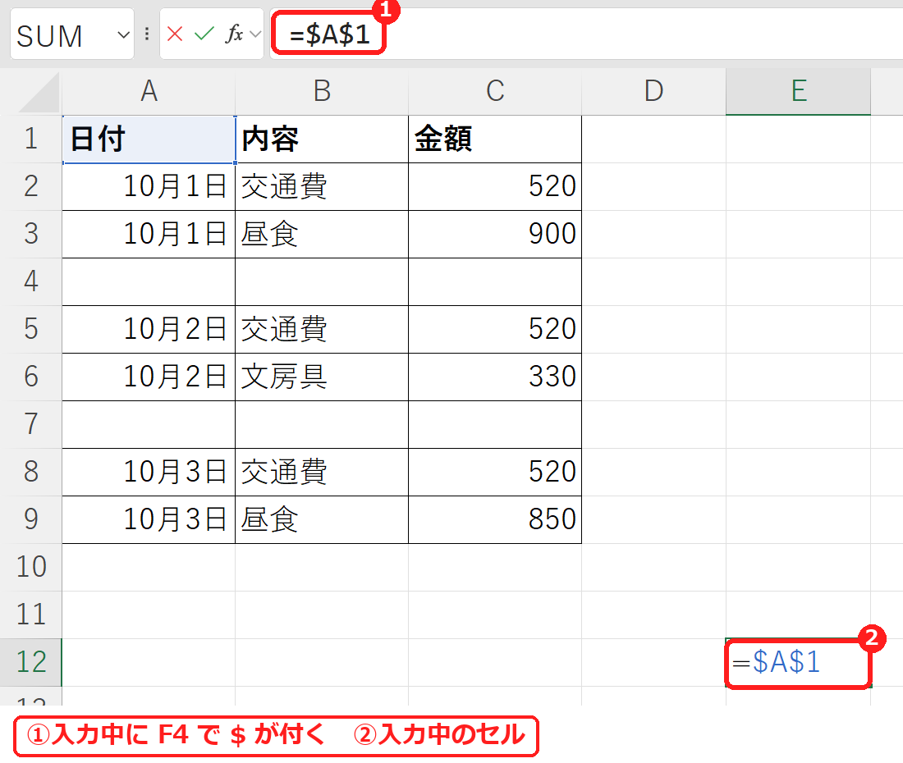This screenshot has height=763, width=903.
Task: Click cell C8 with value 520
Action: [x=495, y=472]
